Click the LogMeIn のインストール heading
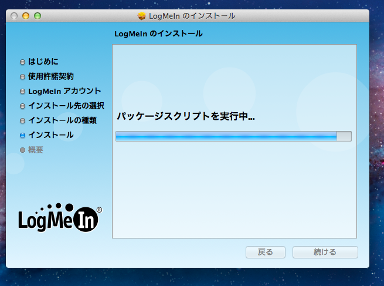This screenshot has width=384, height=286. tap(158, 33)
